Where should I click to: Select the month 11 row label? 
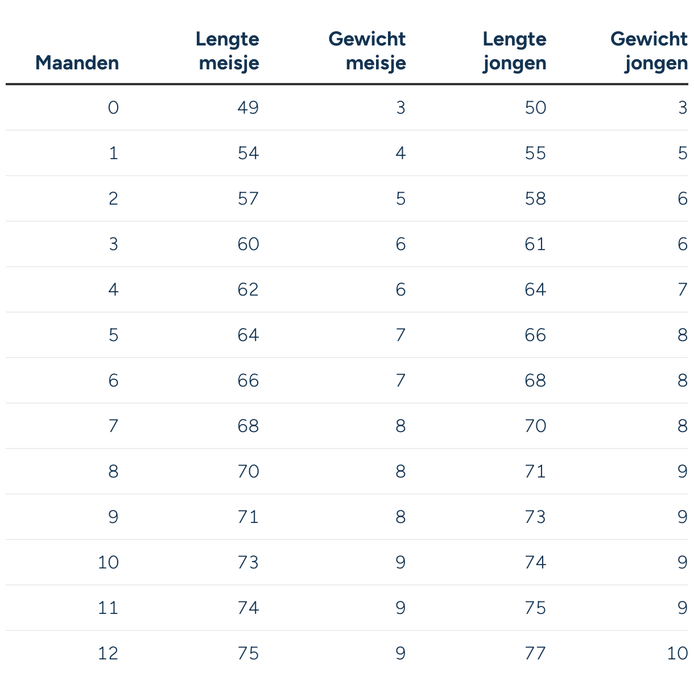pyautogui.click(x=108, y=608)
